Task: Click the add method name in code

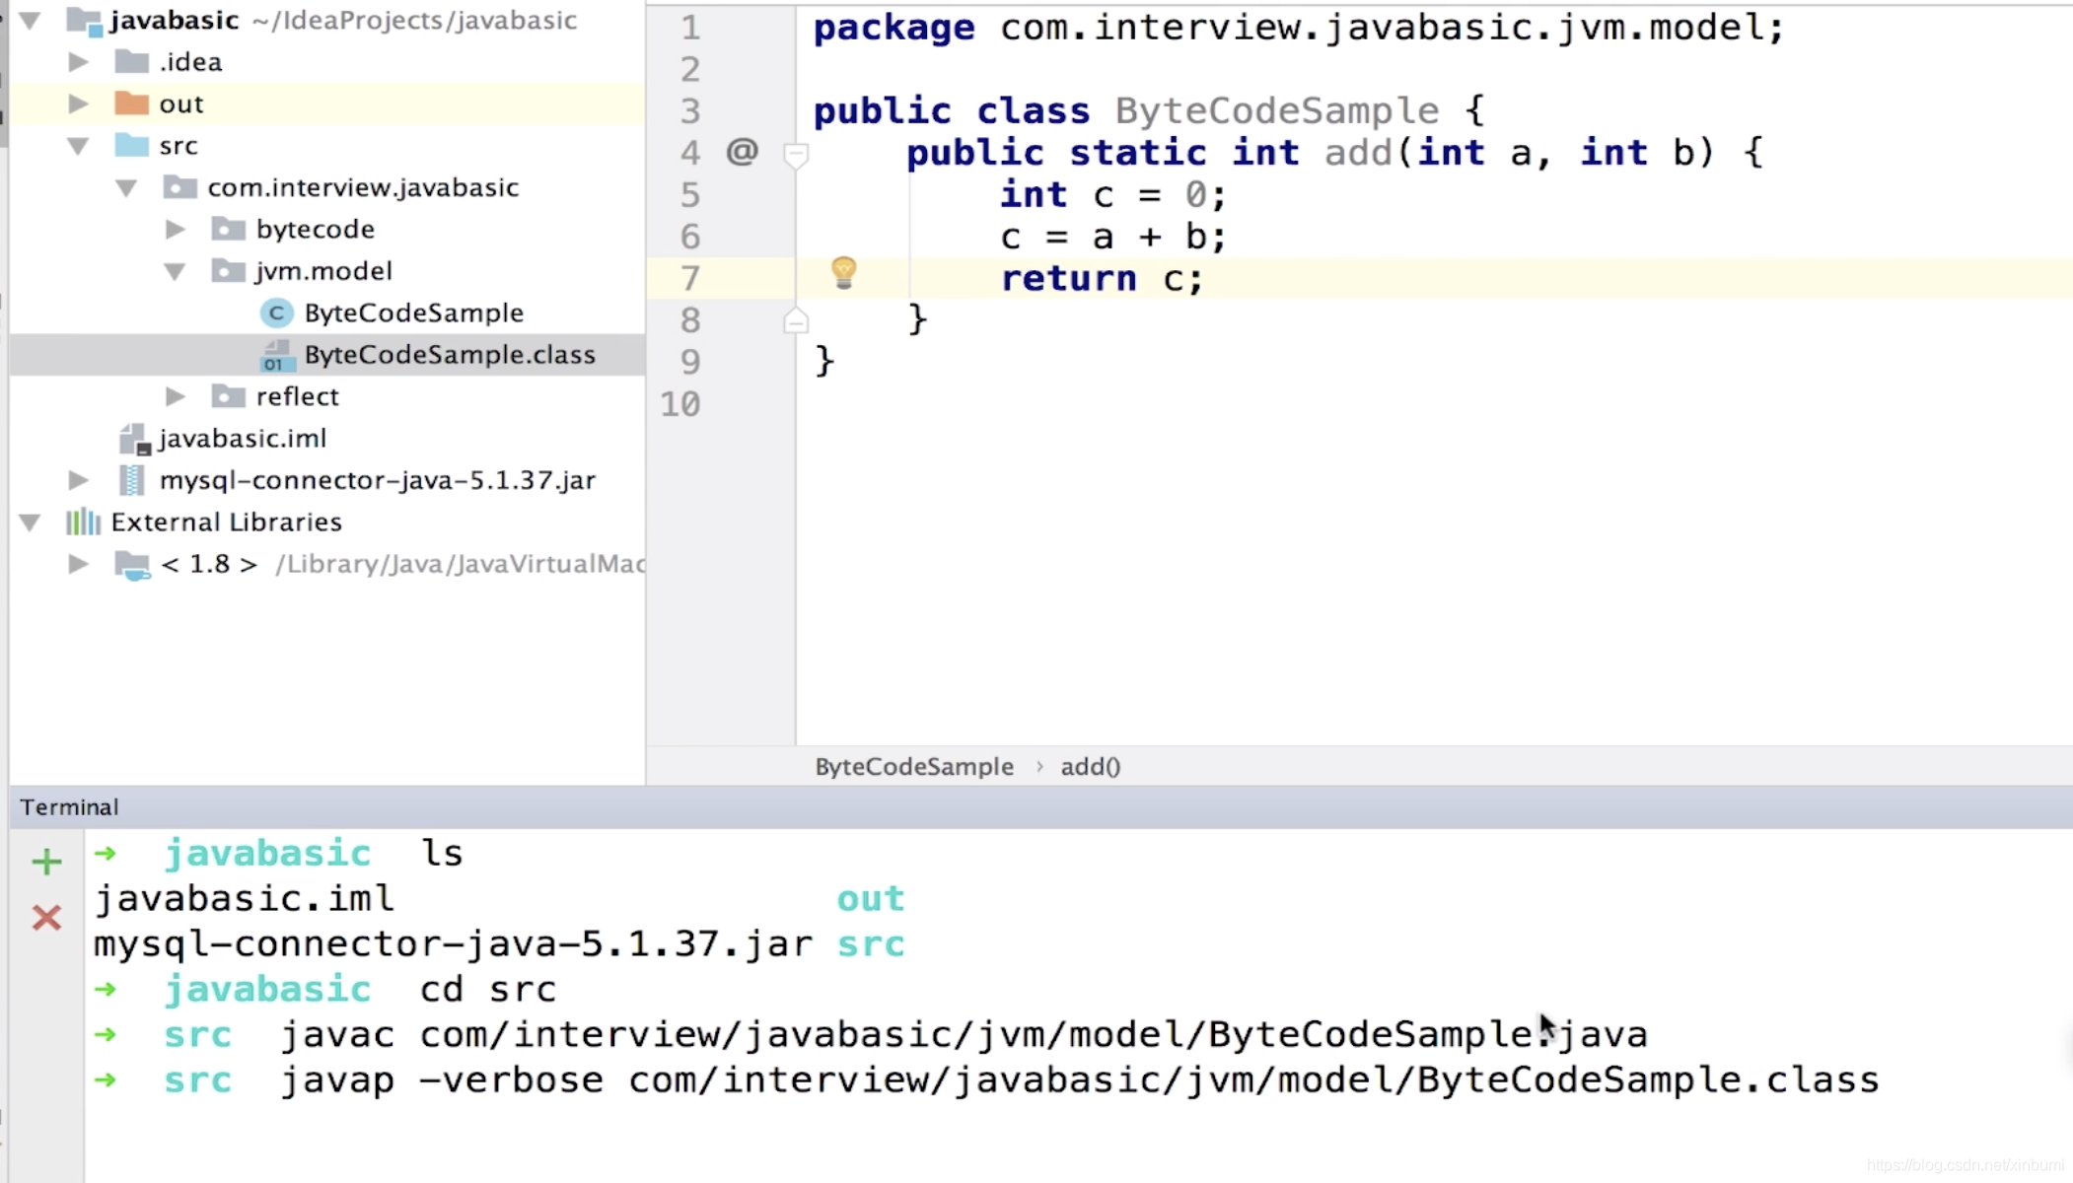Action: [x=1358, y=153]
